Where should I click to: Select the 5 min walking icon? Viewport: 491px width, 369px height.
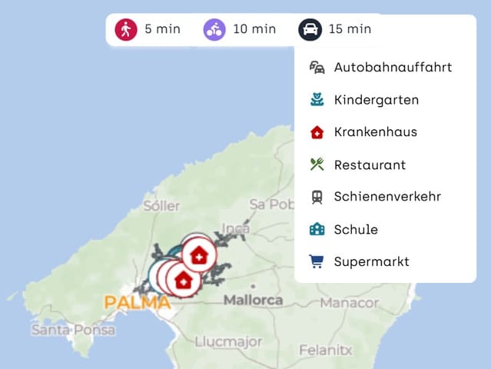coord(126,29)
